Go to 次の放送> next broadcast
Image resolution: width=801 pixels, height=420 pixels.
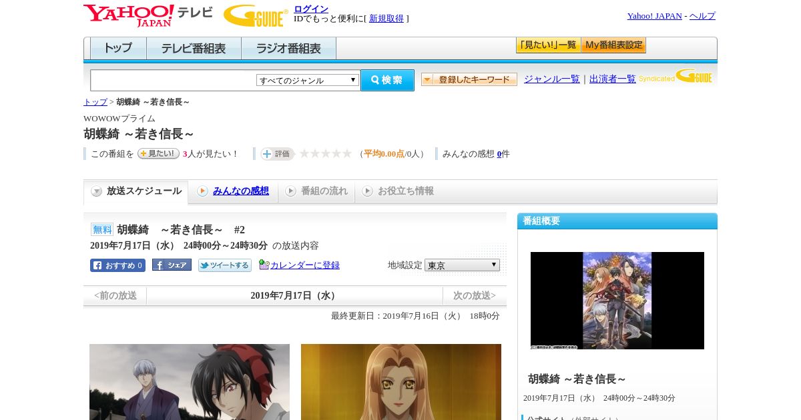[x=475, y=295]
